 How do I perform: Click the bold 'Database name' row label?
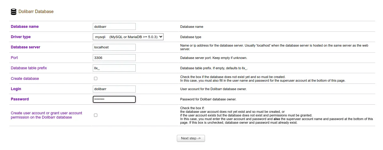25,27
